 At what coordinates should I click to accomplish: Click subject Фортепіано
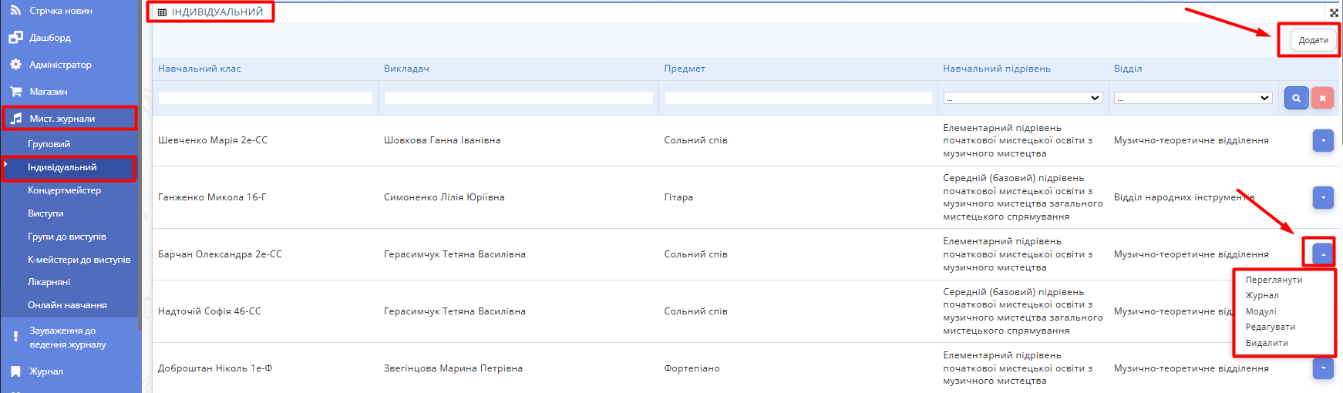[692, 368]
